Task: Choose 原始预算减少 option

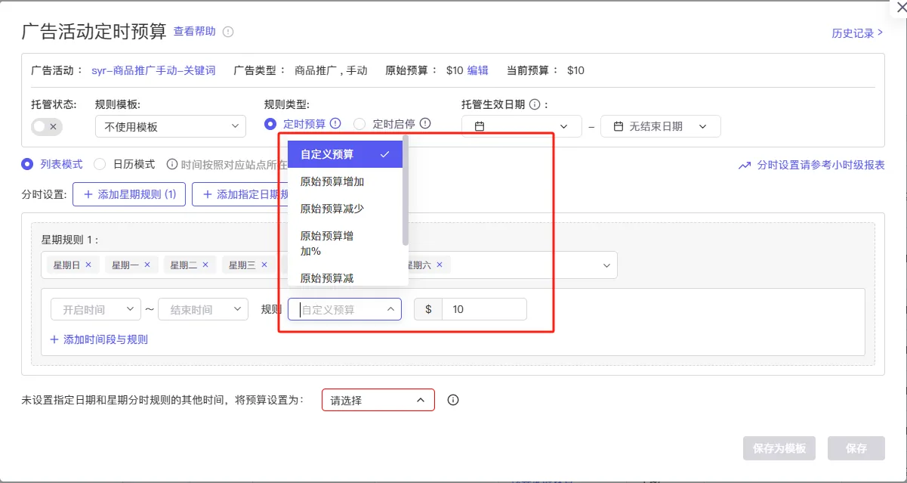Action: click(345, 209)
